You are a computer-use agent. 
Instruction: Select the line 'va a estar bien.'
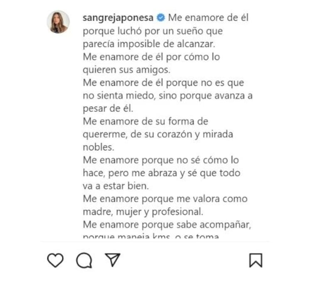(116, 186)
